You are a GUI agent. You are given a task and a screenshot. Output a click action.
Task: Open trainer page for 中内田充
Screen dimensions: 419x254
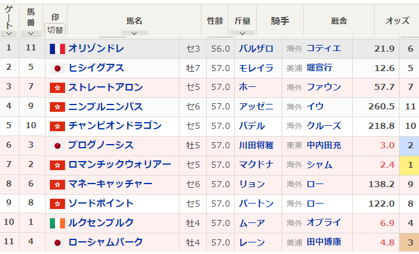(x=324, y=145)
